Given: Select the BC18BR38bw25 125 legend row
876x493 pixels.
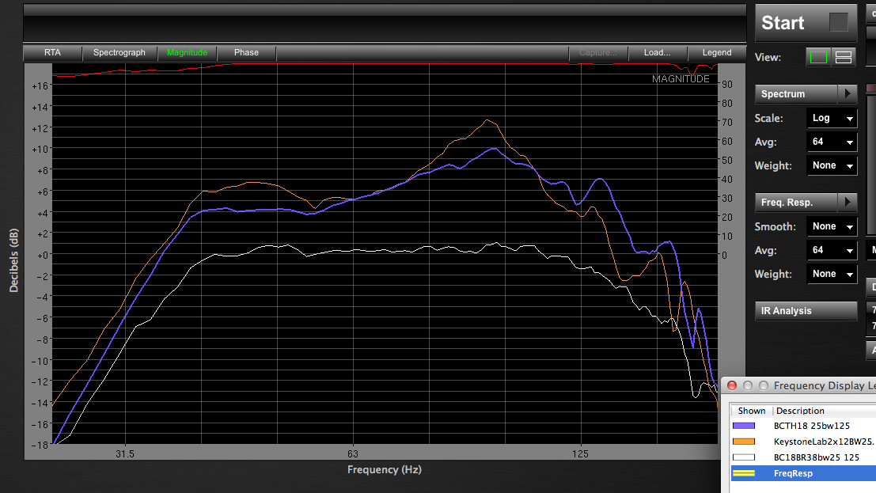Looking at the screenshot, I should click(x=803, y=457).
